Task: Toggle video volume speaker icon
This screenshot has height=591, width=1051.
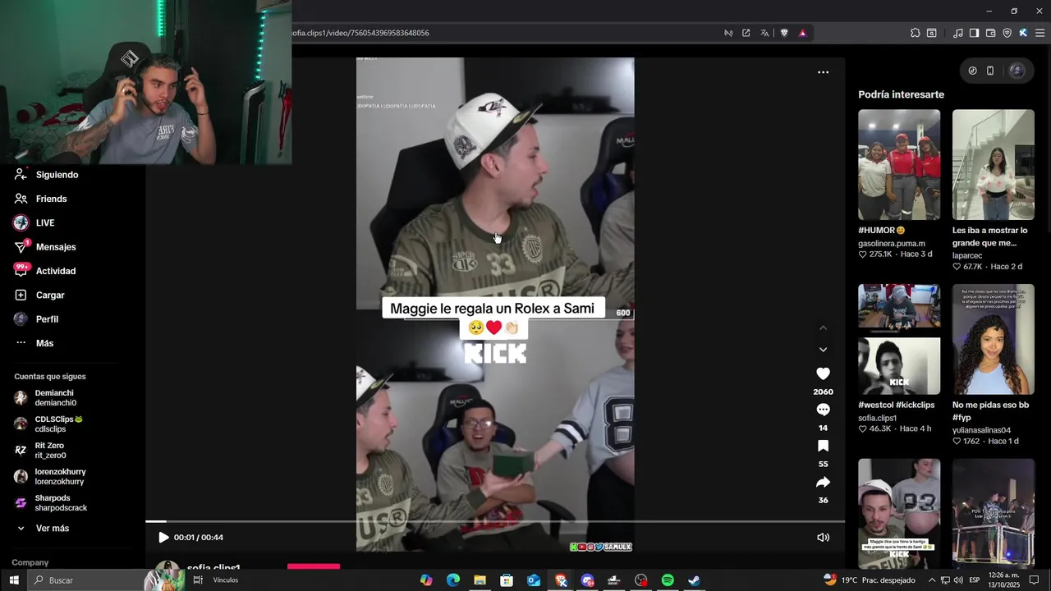Action: coord(823,538)
